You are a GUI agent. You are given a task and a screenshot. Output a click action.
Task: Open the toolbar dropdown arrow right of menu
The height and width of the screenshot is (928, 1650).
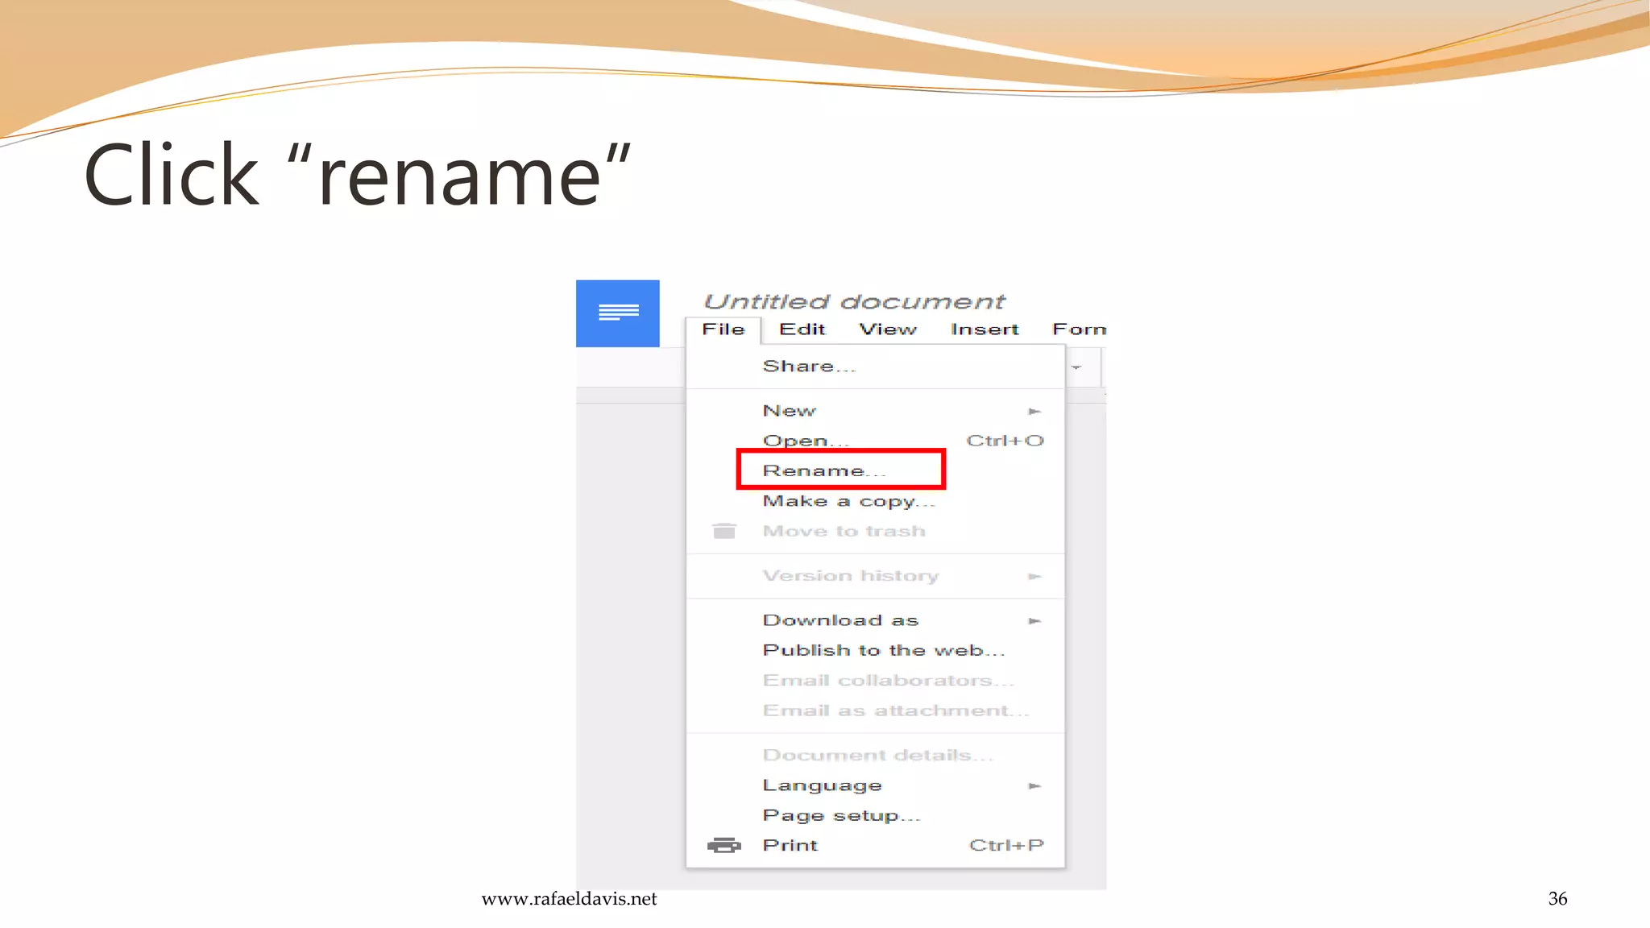click(x=1076, y=367)
